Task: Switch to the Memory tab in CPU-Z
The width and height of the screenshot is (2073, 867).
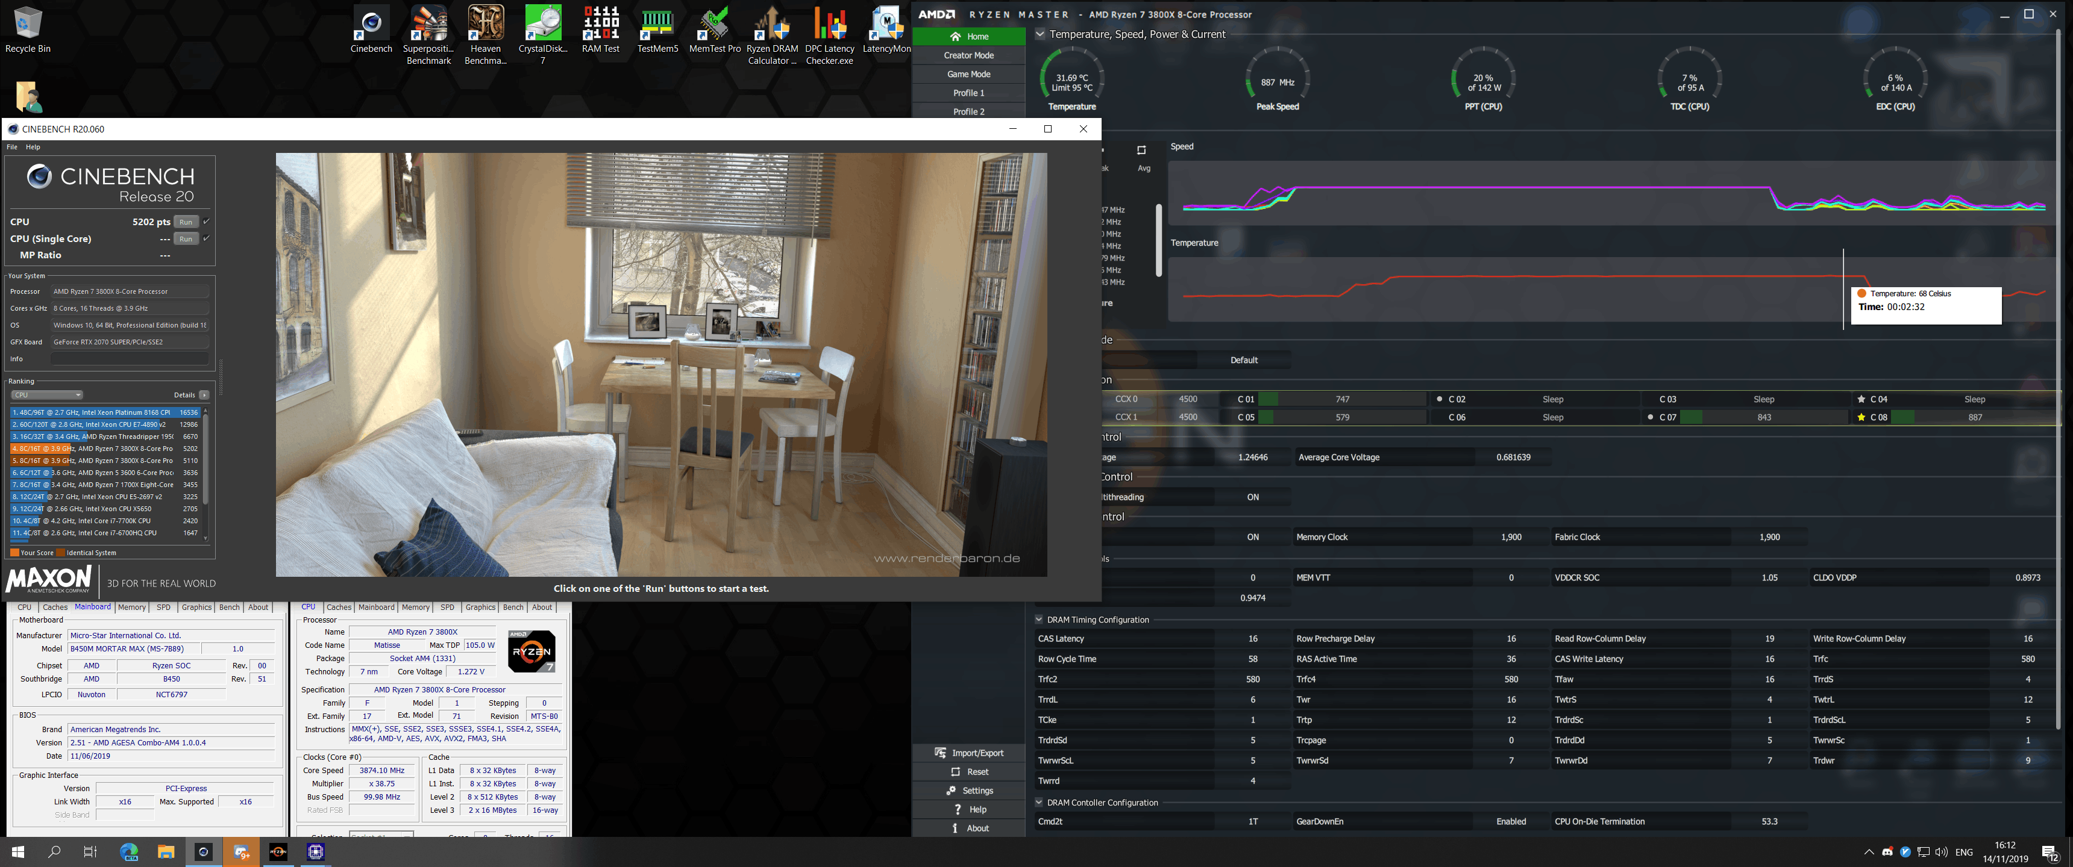Action: coord(415,608)
